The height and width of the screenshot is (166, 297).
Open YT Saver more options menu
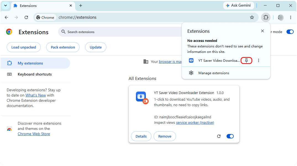coord(259,60)
